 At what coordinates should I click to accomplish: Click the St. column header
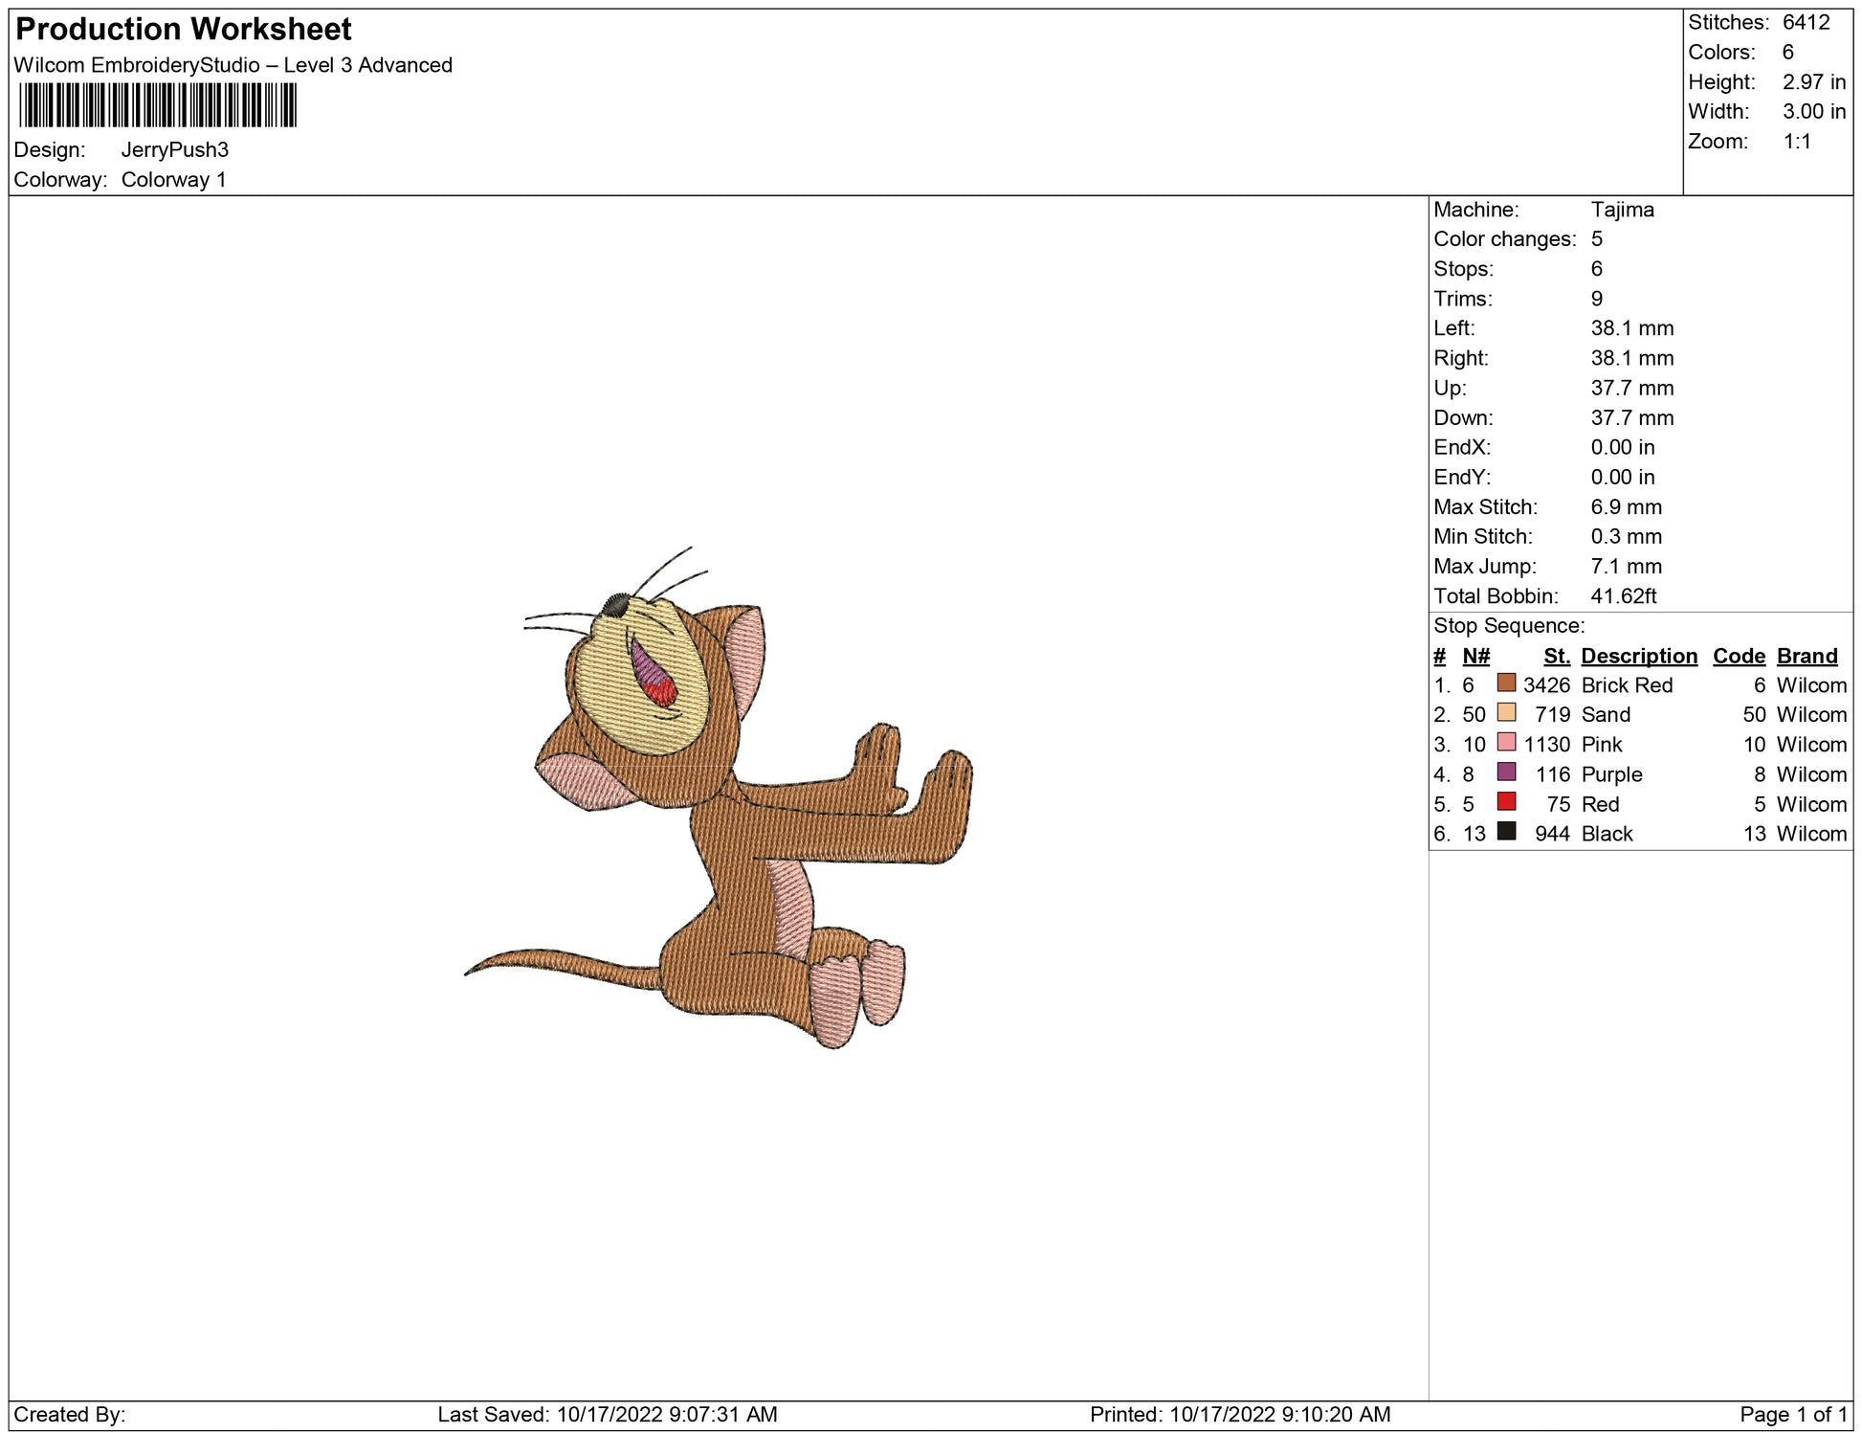tap(1556, 656)
